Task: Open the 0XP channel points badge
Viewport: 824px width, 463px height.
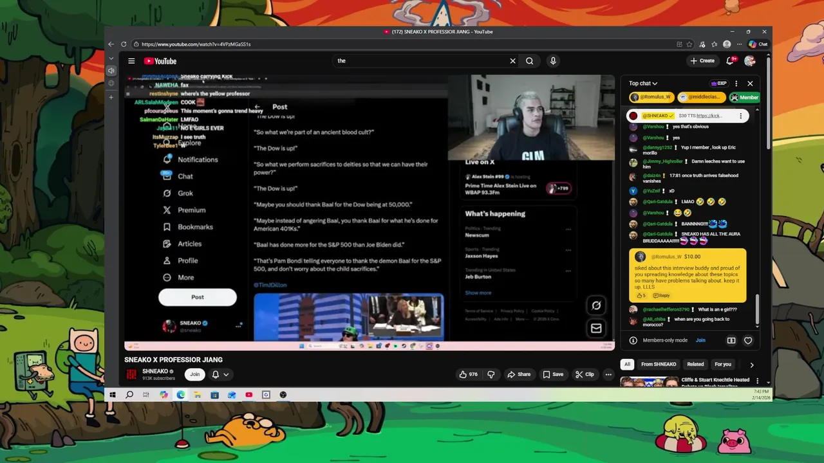Action: 718,84
